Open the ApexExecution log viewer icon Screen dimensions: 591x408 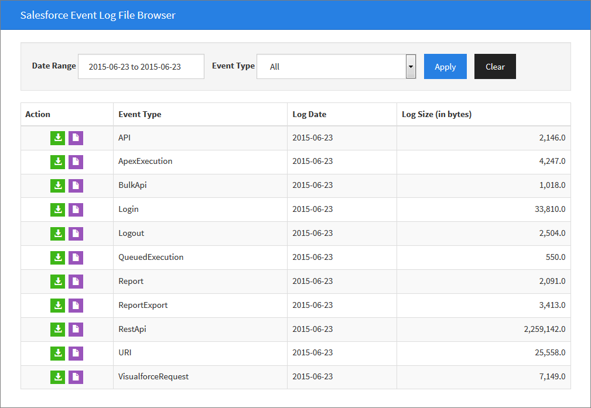[75, 162]
